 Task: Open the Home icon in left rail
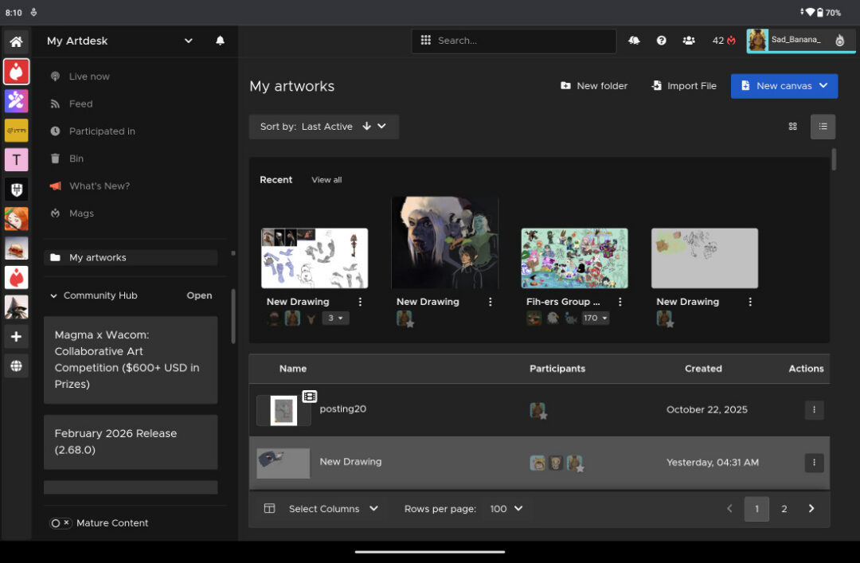[x=16, y=41]
